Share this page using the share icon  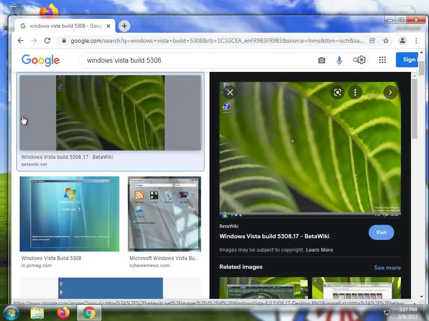(372, 41)
